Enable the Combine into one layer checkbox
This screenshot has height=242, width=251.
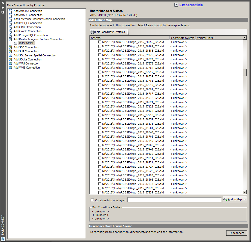click(x=92, y=200)
